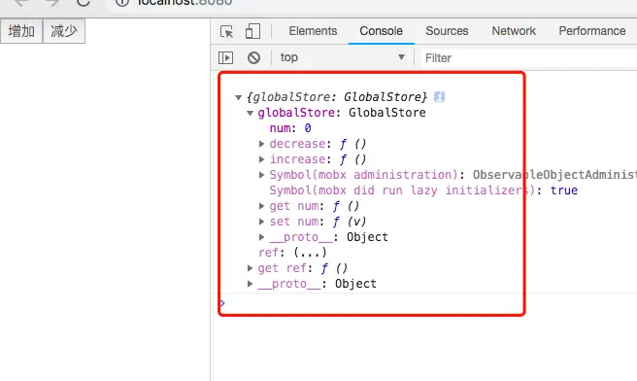Collapse the globalStore: GlobalStore node
This screenshot has height=381, width=637.
(x=251, y=113)
